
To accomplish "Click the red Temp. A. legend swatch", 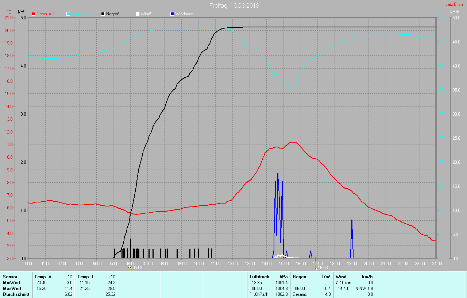I will pos(34,14).
